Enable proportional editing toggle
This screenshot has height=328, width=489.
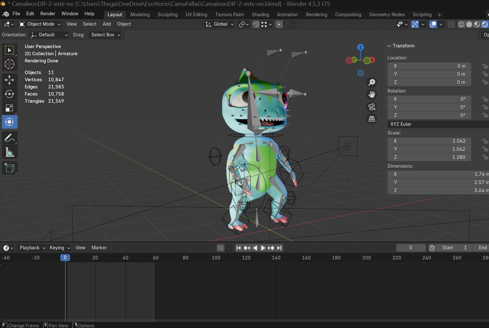[279, 24]
